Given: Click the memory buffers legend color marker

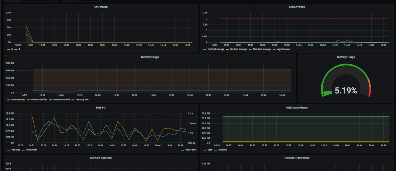Looking at the screenshot, I should (x=29, y=100).
